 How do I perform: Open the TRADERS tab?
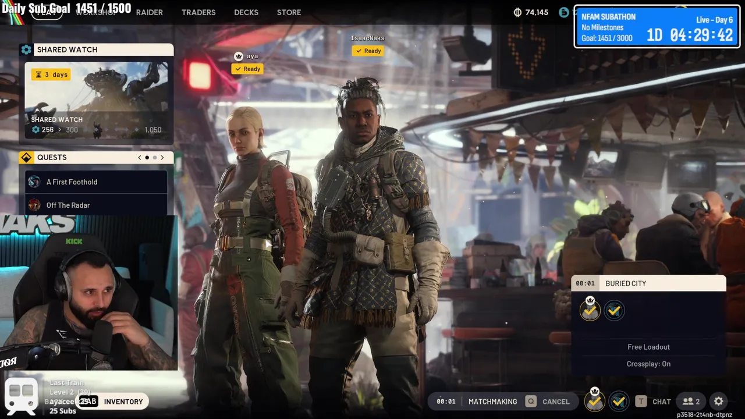[x=198, y=12]
